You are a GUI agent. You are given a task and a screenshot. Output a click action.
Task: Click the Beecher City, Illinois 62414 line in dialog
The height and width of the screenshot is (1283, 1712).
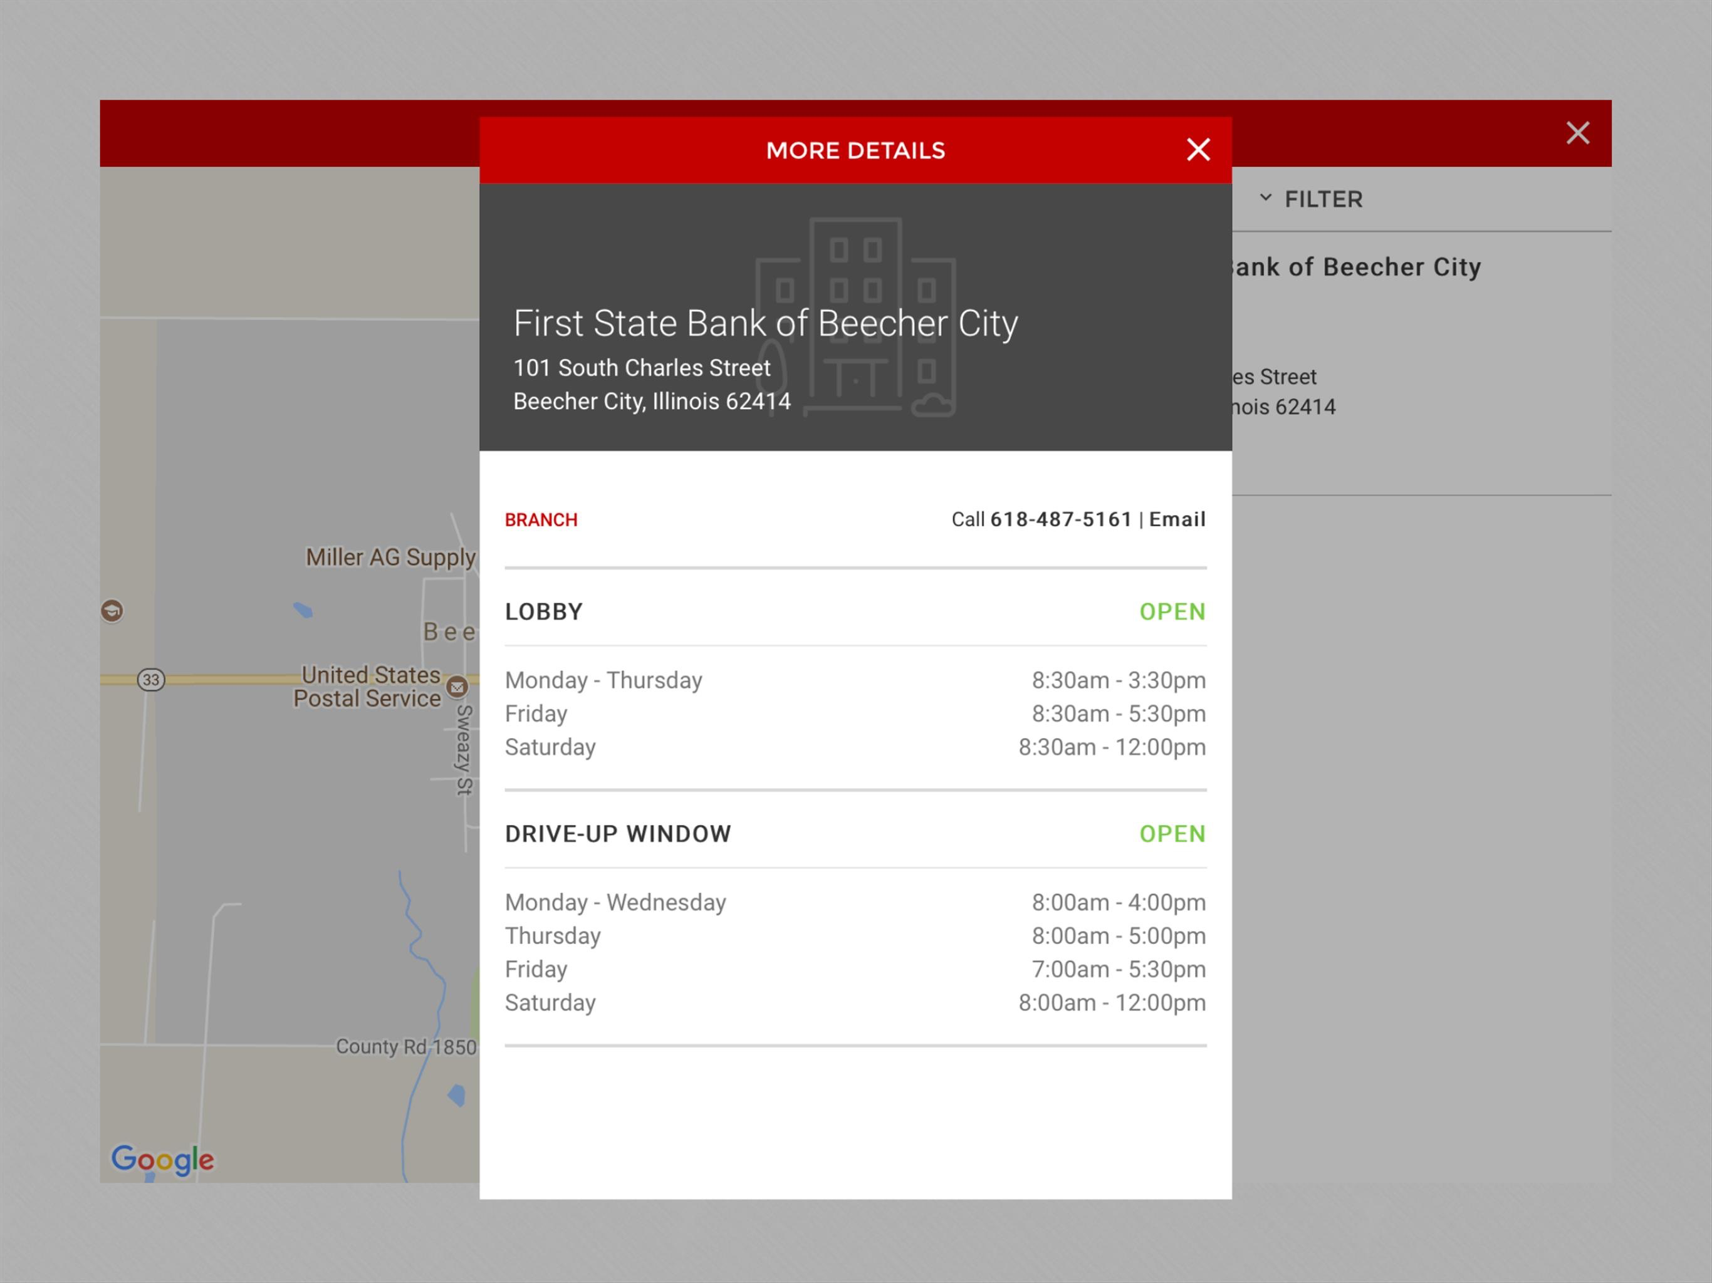point(652,402)
